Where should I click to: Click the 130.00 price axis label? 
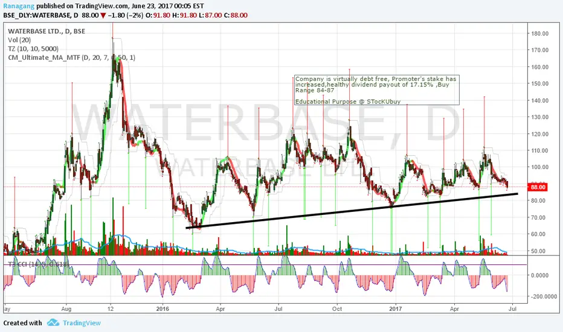[540, 117]
